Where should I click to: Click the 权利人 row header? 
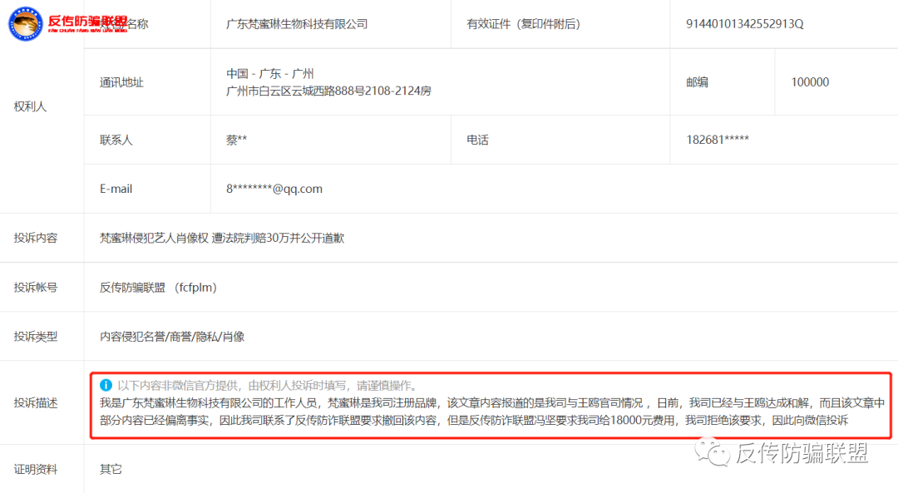(31, 106)
